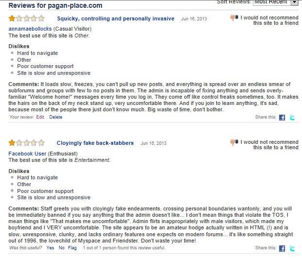This screenshot has width=302, height=260.
Task: Share the second review on Twitter
Action: tap(292, 248)
